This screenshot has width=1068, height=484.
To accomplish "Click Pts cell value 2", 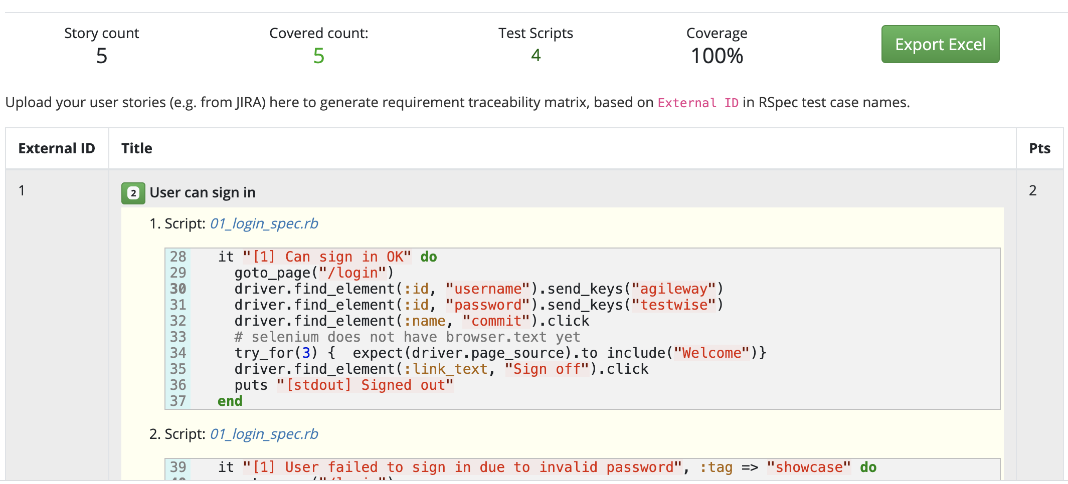I will coord(1033,190).
